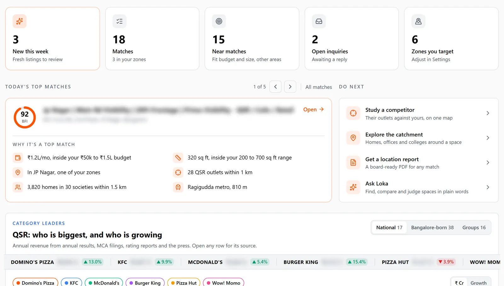Toggle the McDonald's legend chip
The height and width of the screenshot is (286, 504).
coord(104,283)
